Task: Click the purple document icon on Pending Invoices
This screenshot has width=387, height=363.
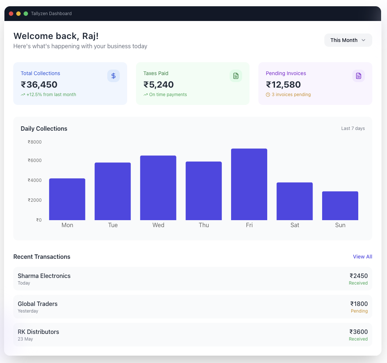Action: point(358,76)
